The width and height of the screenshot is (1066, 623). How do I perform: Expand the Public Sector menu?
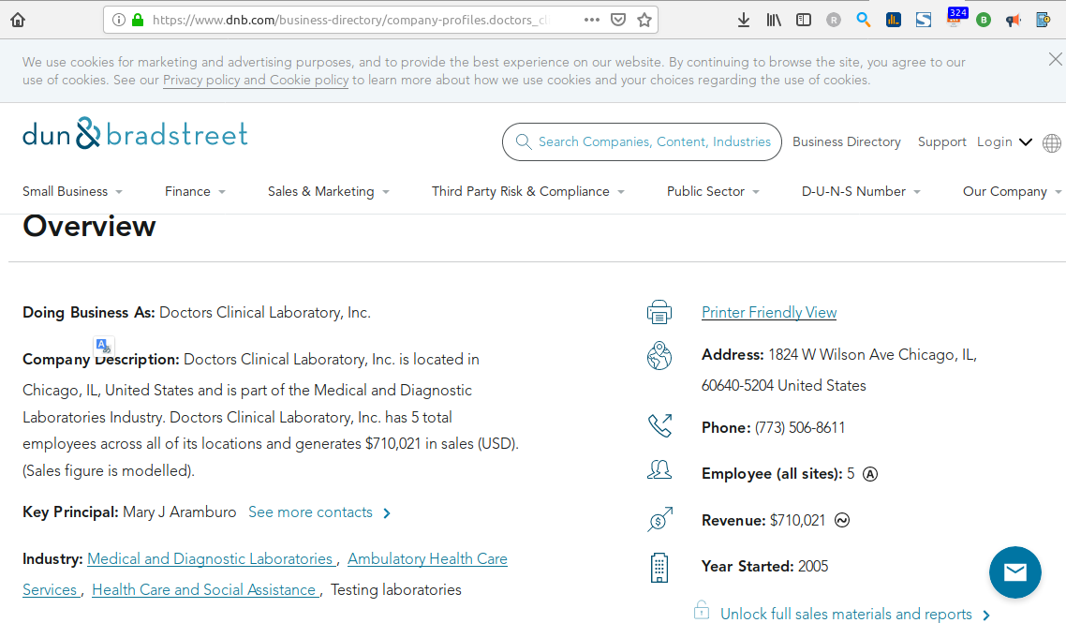(713, 191)
